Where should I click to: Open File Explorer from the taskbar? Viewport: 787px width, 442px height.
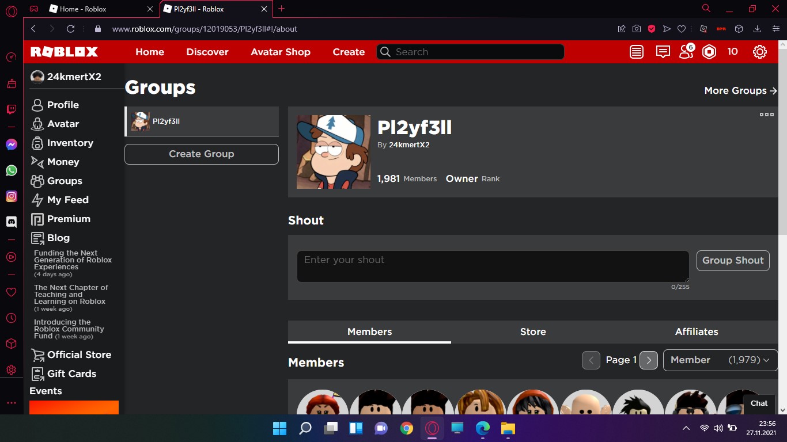tap(508, 428)
